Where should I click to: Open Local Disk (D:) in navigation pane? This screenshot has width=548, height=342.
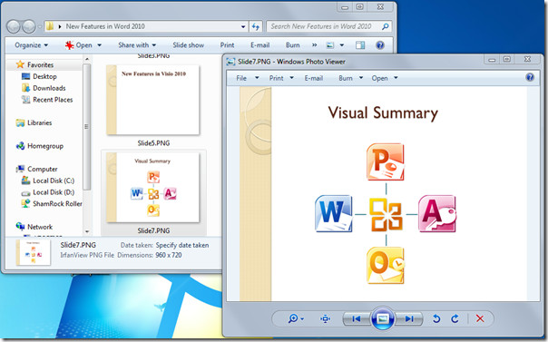[x=54, y=192]
